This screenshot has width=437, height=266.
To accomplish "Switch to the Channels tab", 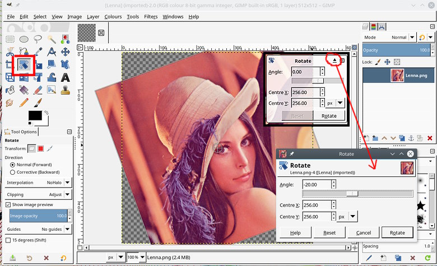I will click(374, 27).
